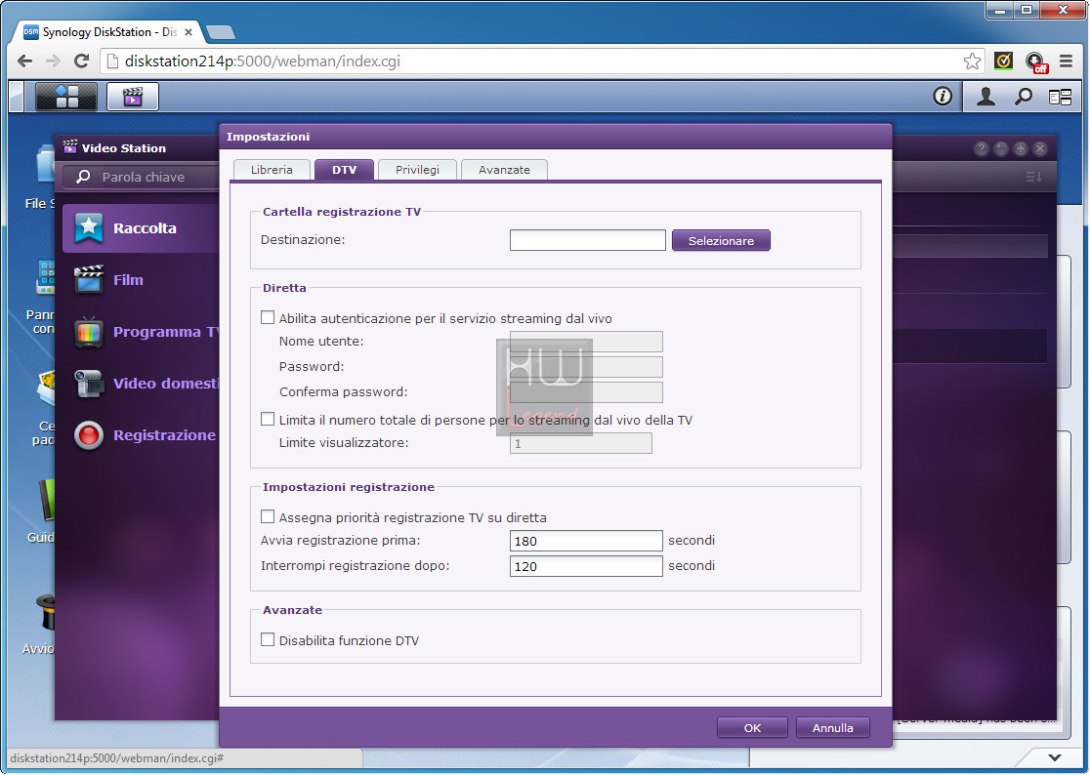This screenshot has width=1090, height=775.
Task: Check Assegna priorità registrazione TV su diretta
Action: pyautogui.click(x=268, y=516)
